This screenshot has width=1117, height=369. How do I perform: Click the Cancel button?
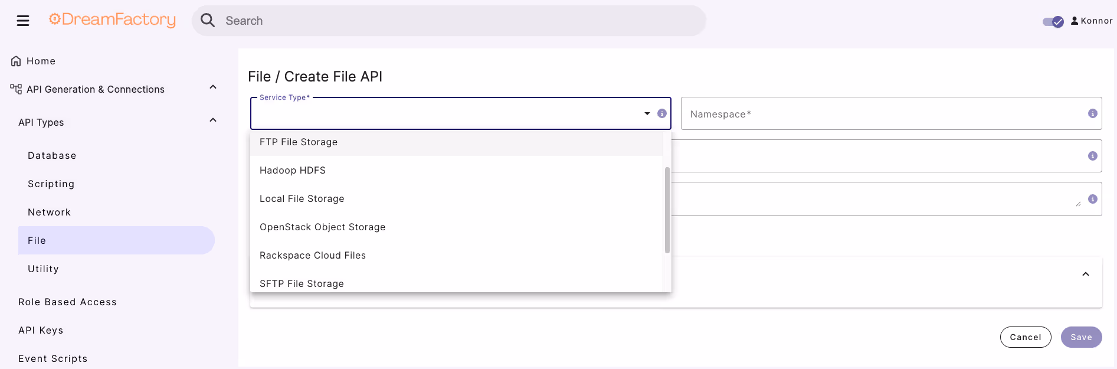[x=1026, y=337]
